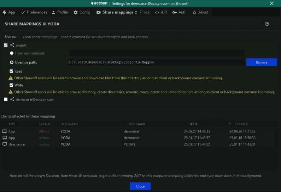Go to the Config tab
The width and height of the screenshot is (281, 192).
82,12
